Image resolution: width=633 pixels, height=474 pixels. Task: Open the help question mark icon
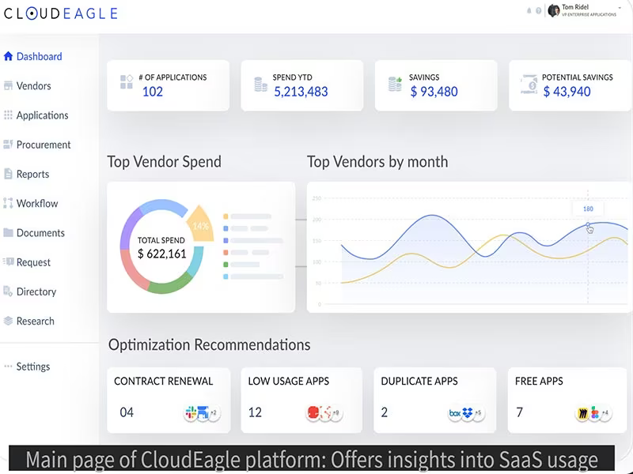[x=539, y=10]
